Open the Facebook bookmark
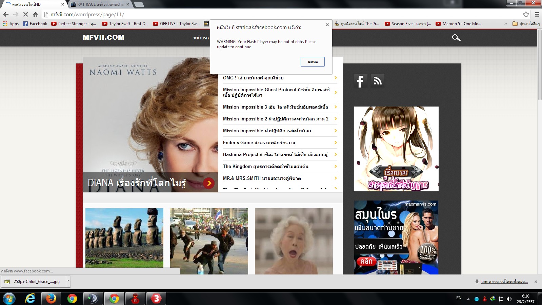This screenshot has height=305, width=542. (x=35, y=24)
